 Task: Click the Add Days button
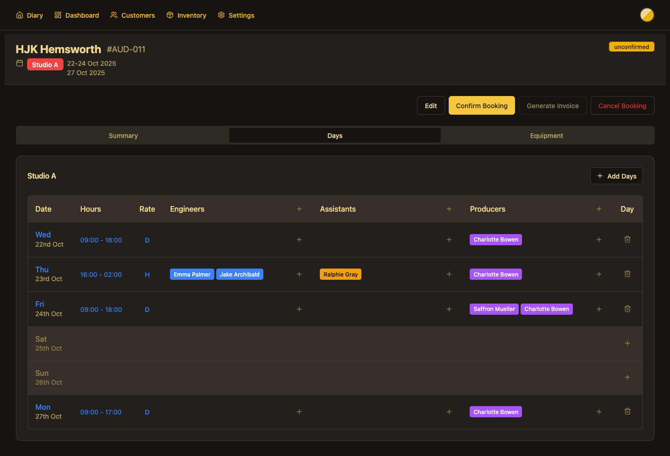pyautogui.click(x=616, y=176)
